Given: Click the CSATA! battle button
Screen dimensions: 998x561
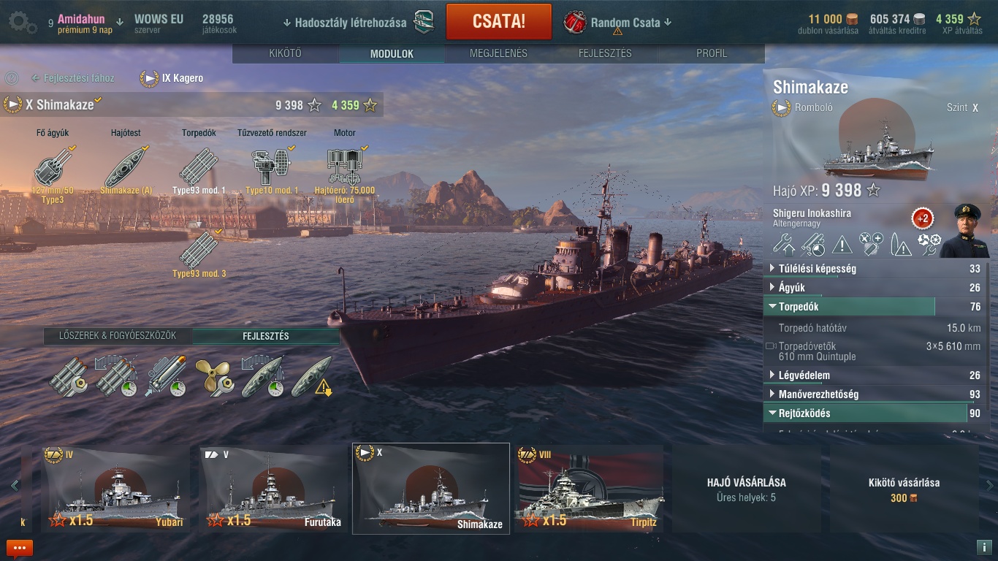Looking at the screenshot, I should click(499, 22).
